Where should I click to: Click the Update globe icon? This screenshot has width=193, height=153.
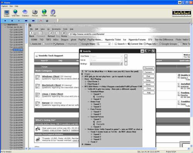coord(44,13)
